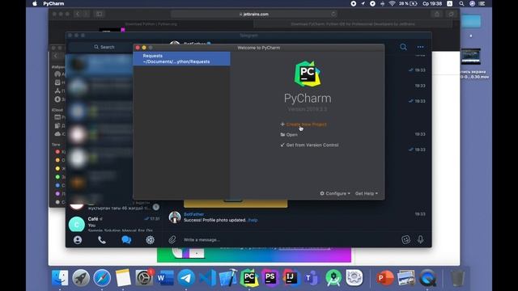Click Open on the PyCharm welcome screen
Viewport: 518px width, 291px height.
291,135
